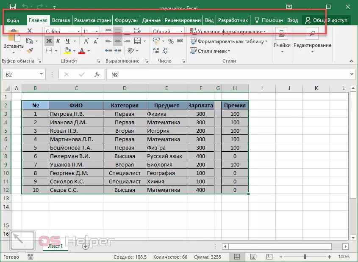Open Шрифт group dialog launcher

click(98, 61)
